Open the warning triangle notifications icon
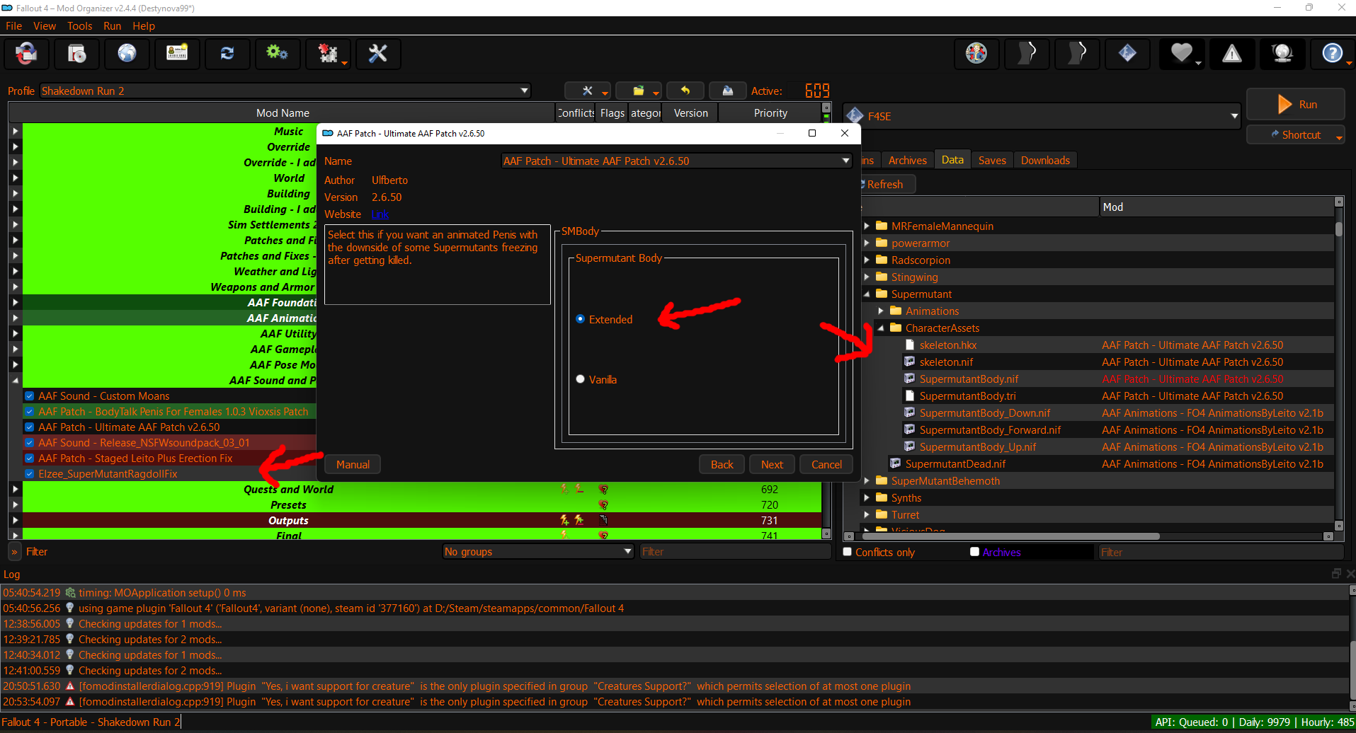The image size is (1356, 733). tap(1232, 54)
